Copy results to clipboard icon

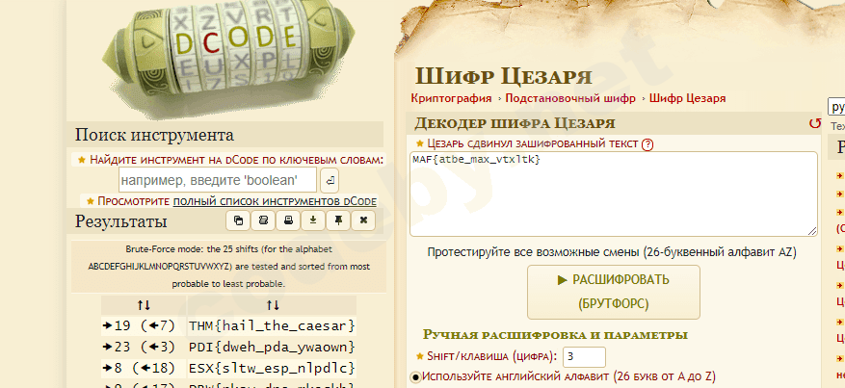coord(238,220)
